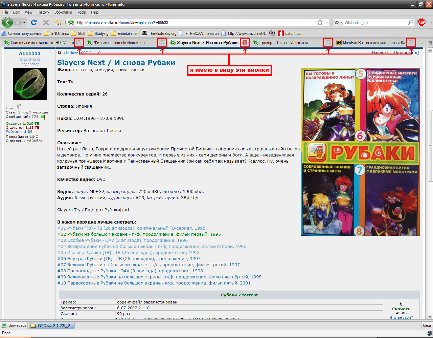Open the GNU/Linux bookmarks folder
This screenshot has width=433, height=338.
point(56,33)
